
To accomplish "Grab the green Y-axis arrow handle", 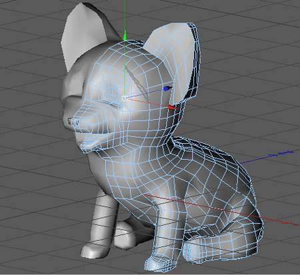I will pos(125,35).
